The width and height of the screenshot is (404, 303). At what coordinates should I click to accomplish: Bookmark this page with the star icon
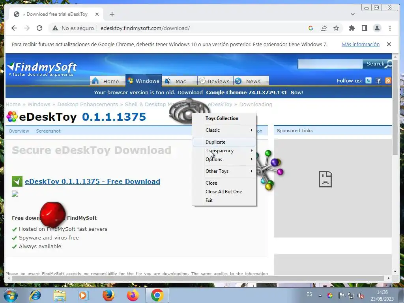coord(336,28)
